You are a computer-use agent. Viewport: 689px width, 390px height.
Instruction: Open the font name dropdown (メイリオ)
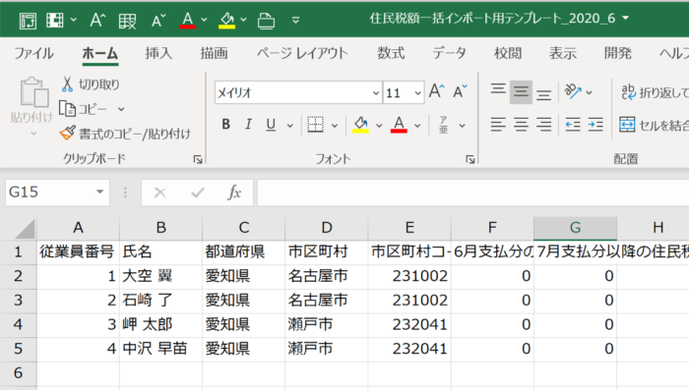tap(376, 92)
